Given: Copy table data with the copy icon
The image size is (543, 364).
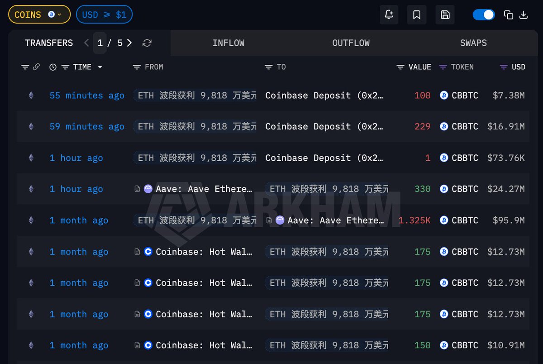Looking at the screenshot, I should coord(509,15).
